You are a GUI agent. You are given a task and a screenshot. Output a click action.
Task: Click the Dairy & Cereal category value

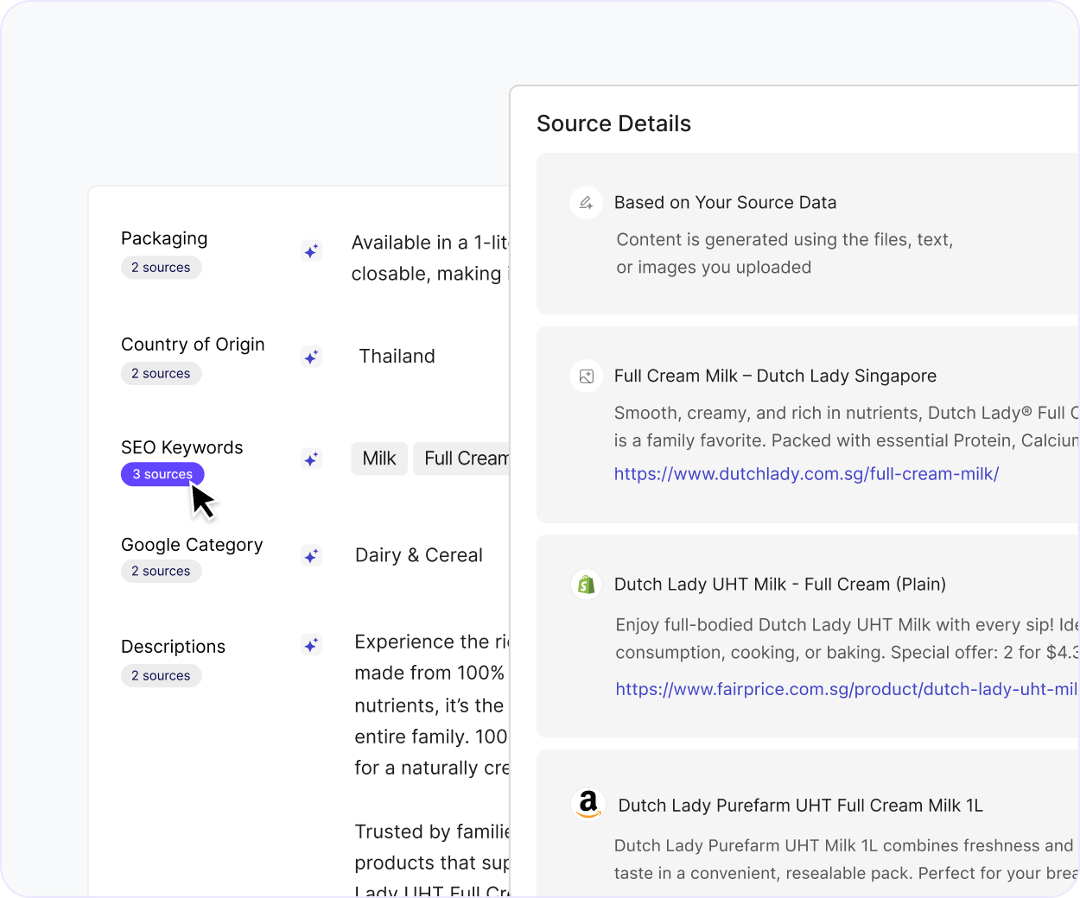tap(419, 556)
